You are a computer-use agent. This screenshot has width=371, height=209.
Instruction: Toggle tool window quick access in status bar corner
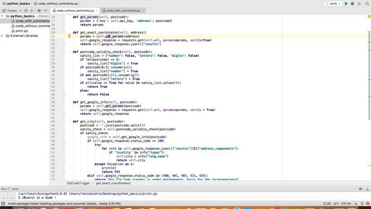(3, 204)
